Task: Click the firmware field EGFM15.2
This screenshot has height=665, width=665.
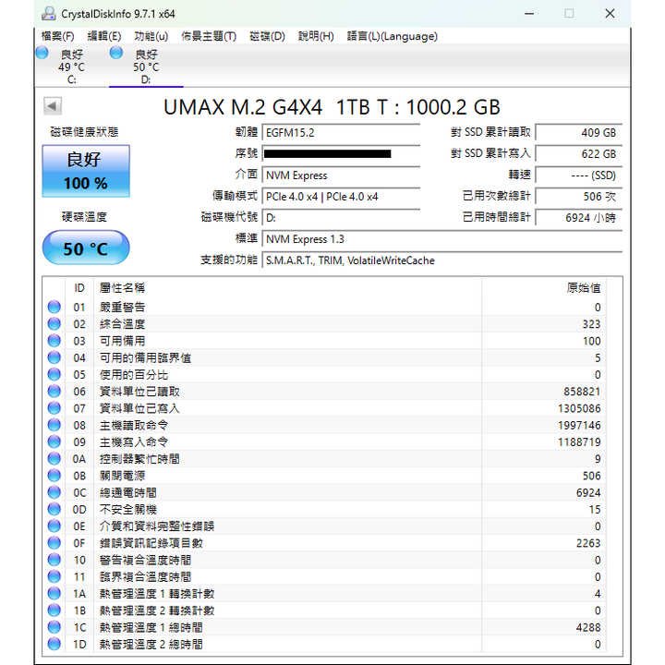Action: coord(341,133)
